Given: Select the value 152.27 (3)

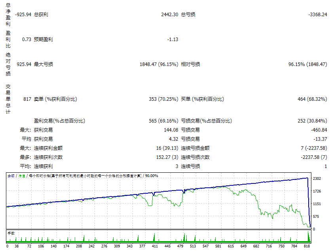Looking at the screenshot, I should tap(167, 157).
